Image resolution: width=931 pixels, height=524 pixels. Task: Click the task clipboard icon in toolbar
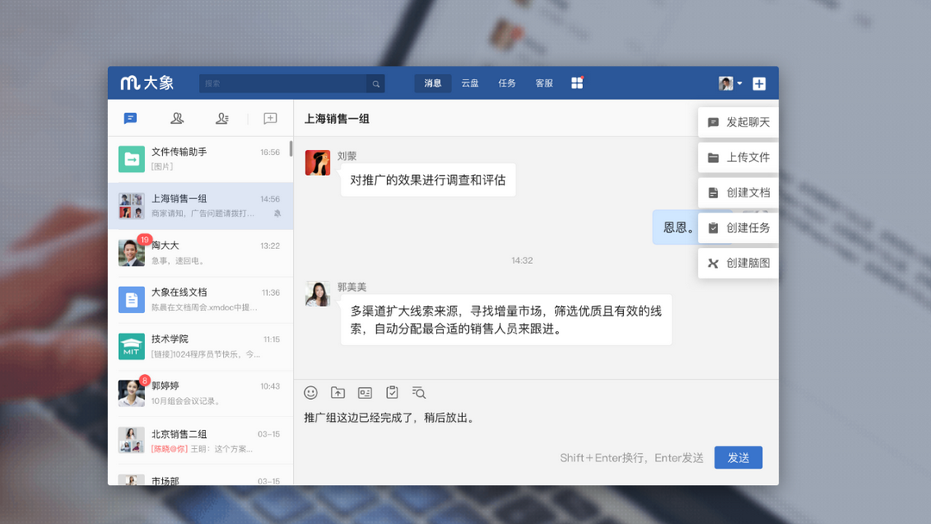392,392
